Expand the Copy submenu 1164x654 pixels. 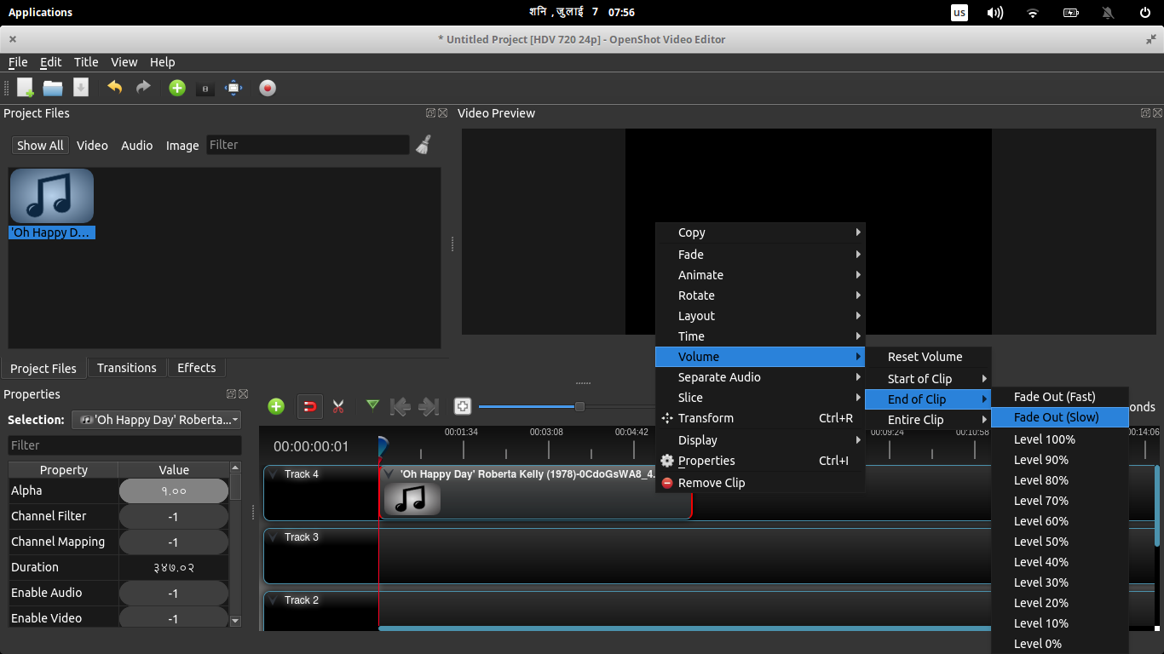pyautogui.click(x=760, y=232)
